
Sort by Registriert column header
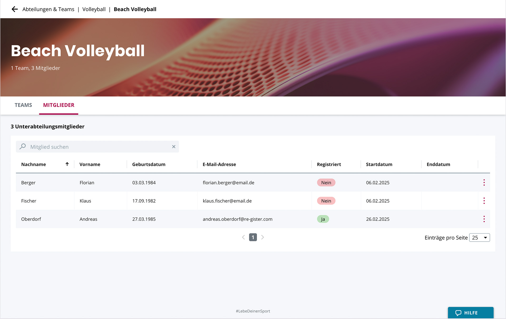point(329,164)
